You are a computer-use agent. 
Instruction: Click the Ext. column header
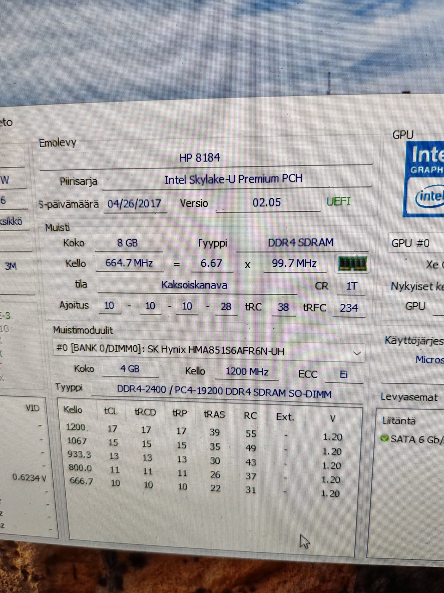[285, 417]
